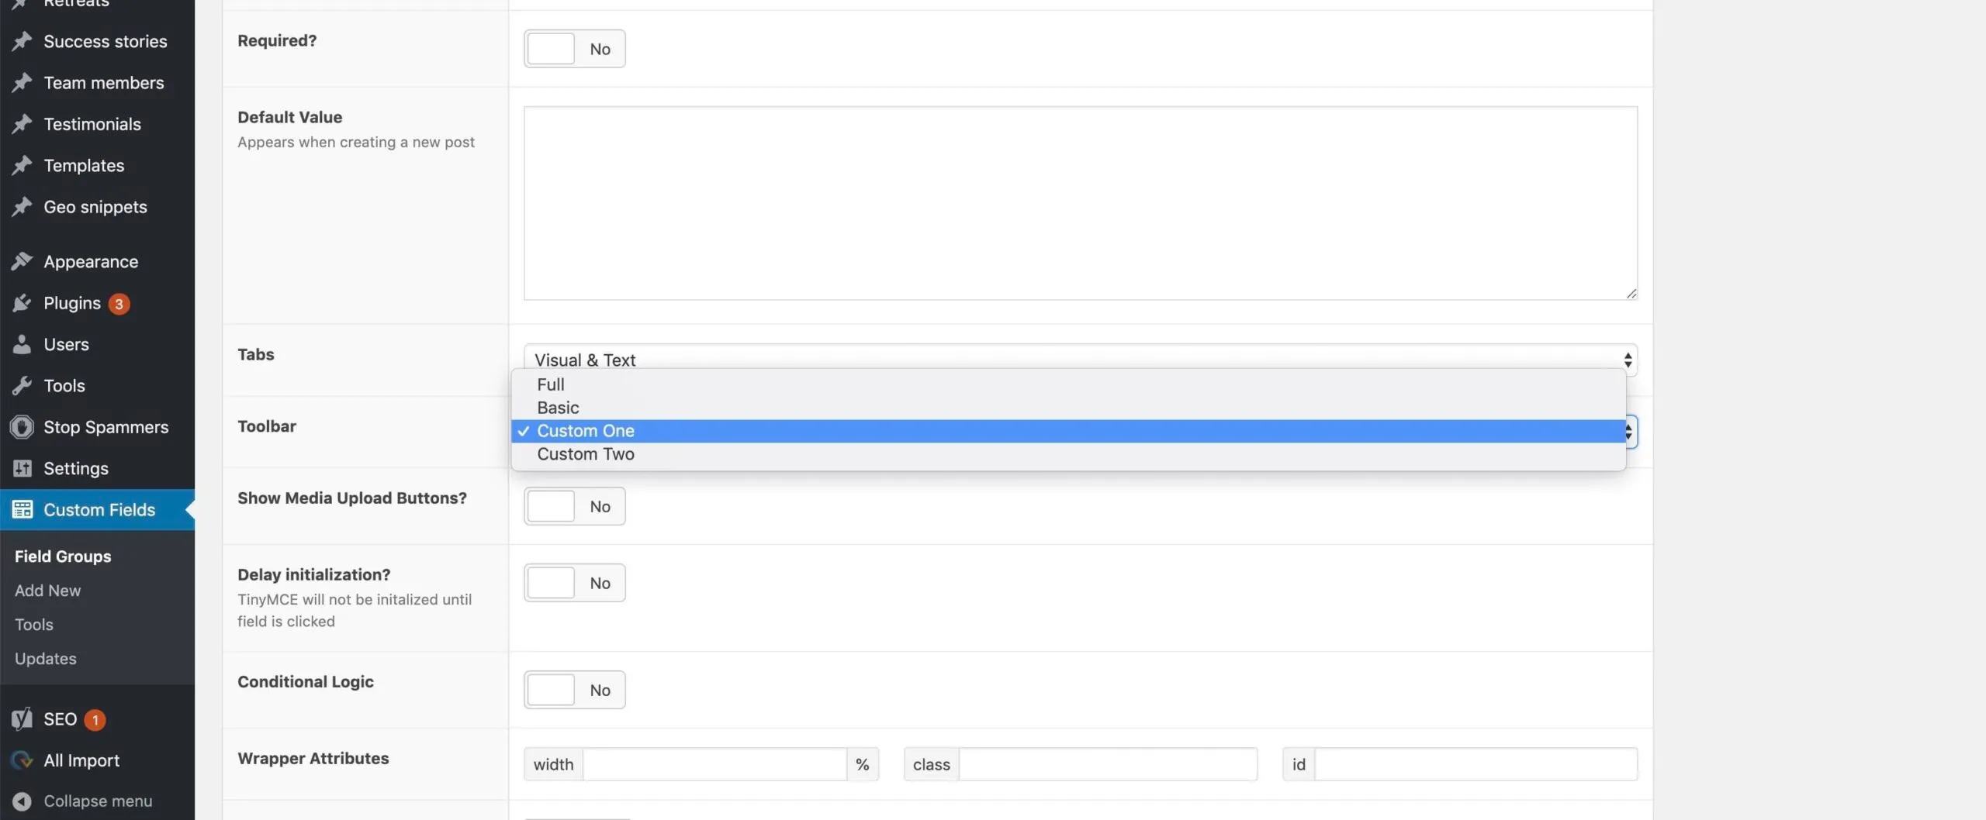
Task: Select Custom Two in the Toolbar dropdown
Action: coord(586,453)
